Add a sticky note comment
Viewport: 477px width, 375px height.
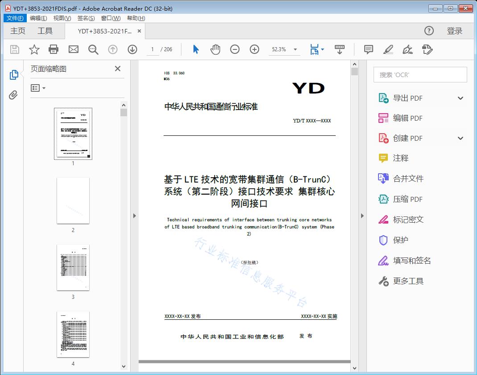pyautogui.click(x=368, y=49)
